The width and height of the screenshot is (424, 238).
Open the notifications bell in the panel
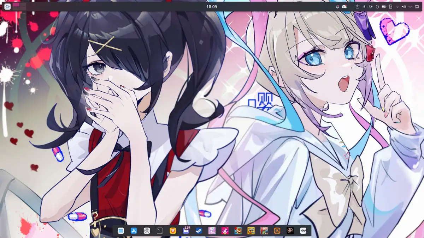(x=337, y=7)
